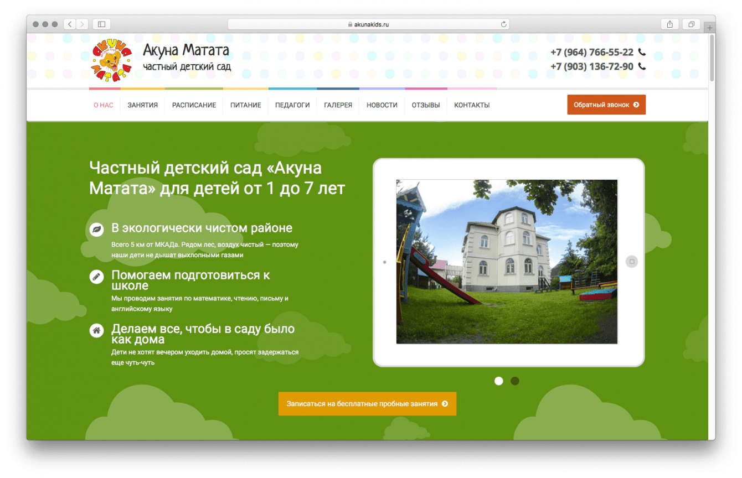Call the number +7 (903) 136-72-90
This screenshot has width=742, height=478.
pos(592,66)
